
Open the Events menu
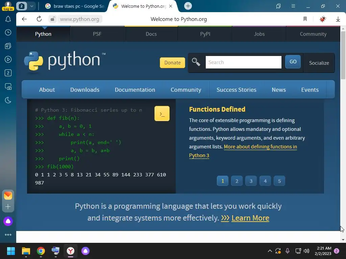click(310, 90)
